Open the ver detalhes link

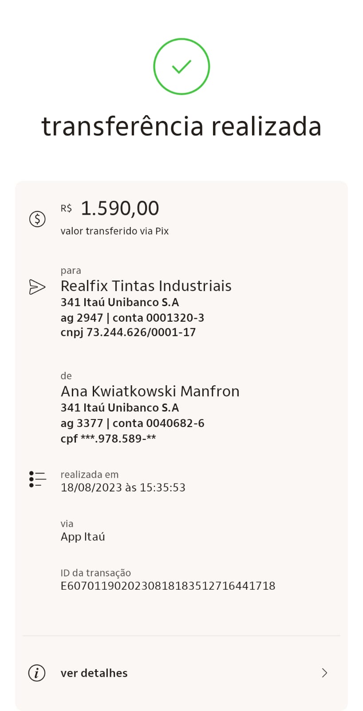pyautogui.click(x=94, y=673)
